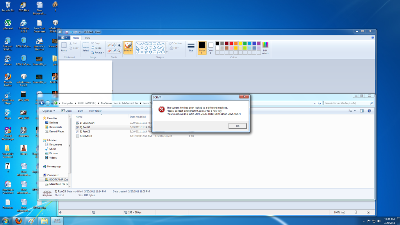The image size is (400, 225).
Task: Click the Color 2 button
Action: 211,47
